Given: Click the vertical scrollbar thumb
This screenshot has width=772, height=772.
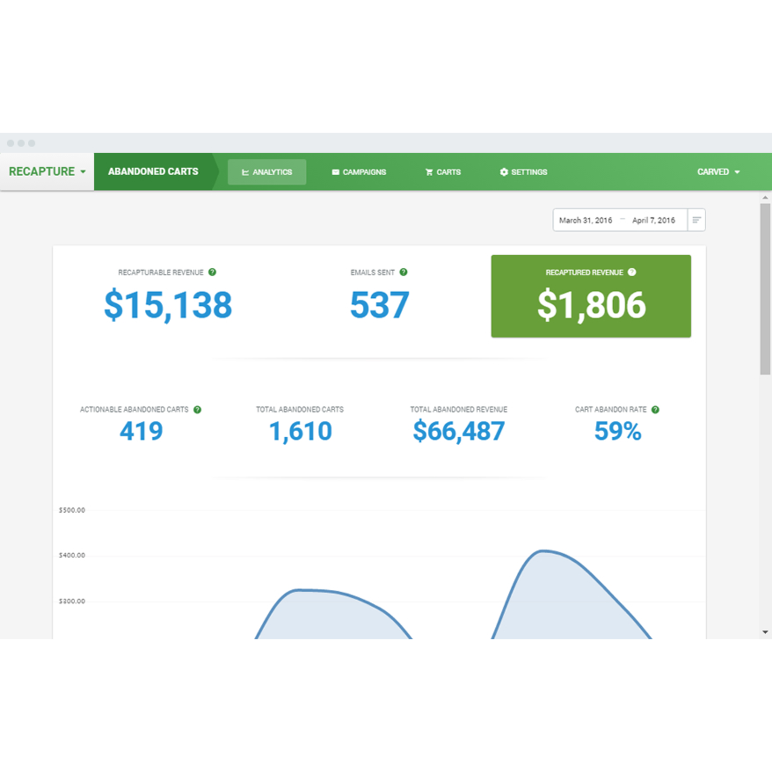Looking at the screenshot, I should [765, 289].
